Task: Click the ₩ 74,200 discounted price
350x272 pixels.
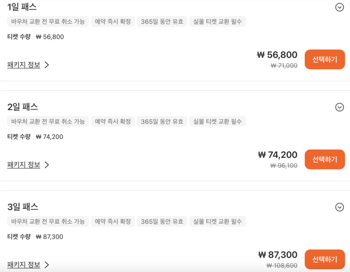Action: (x=277, y=155)
